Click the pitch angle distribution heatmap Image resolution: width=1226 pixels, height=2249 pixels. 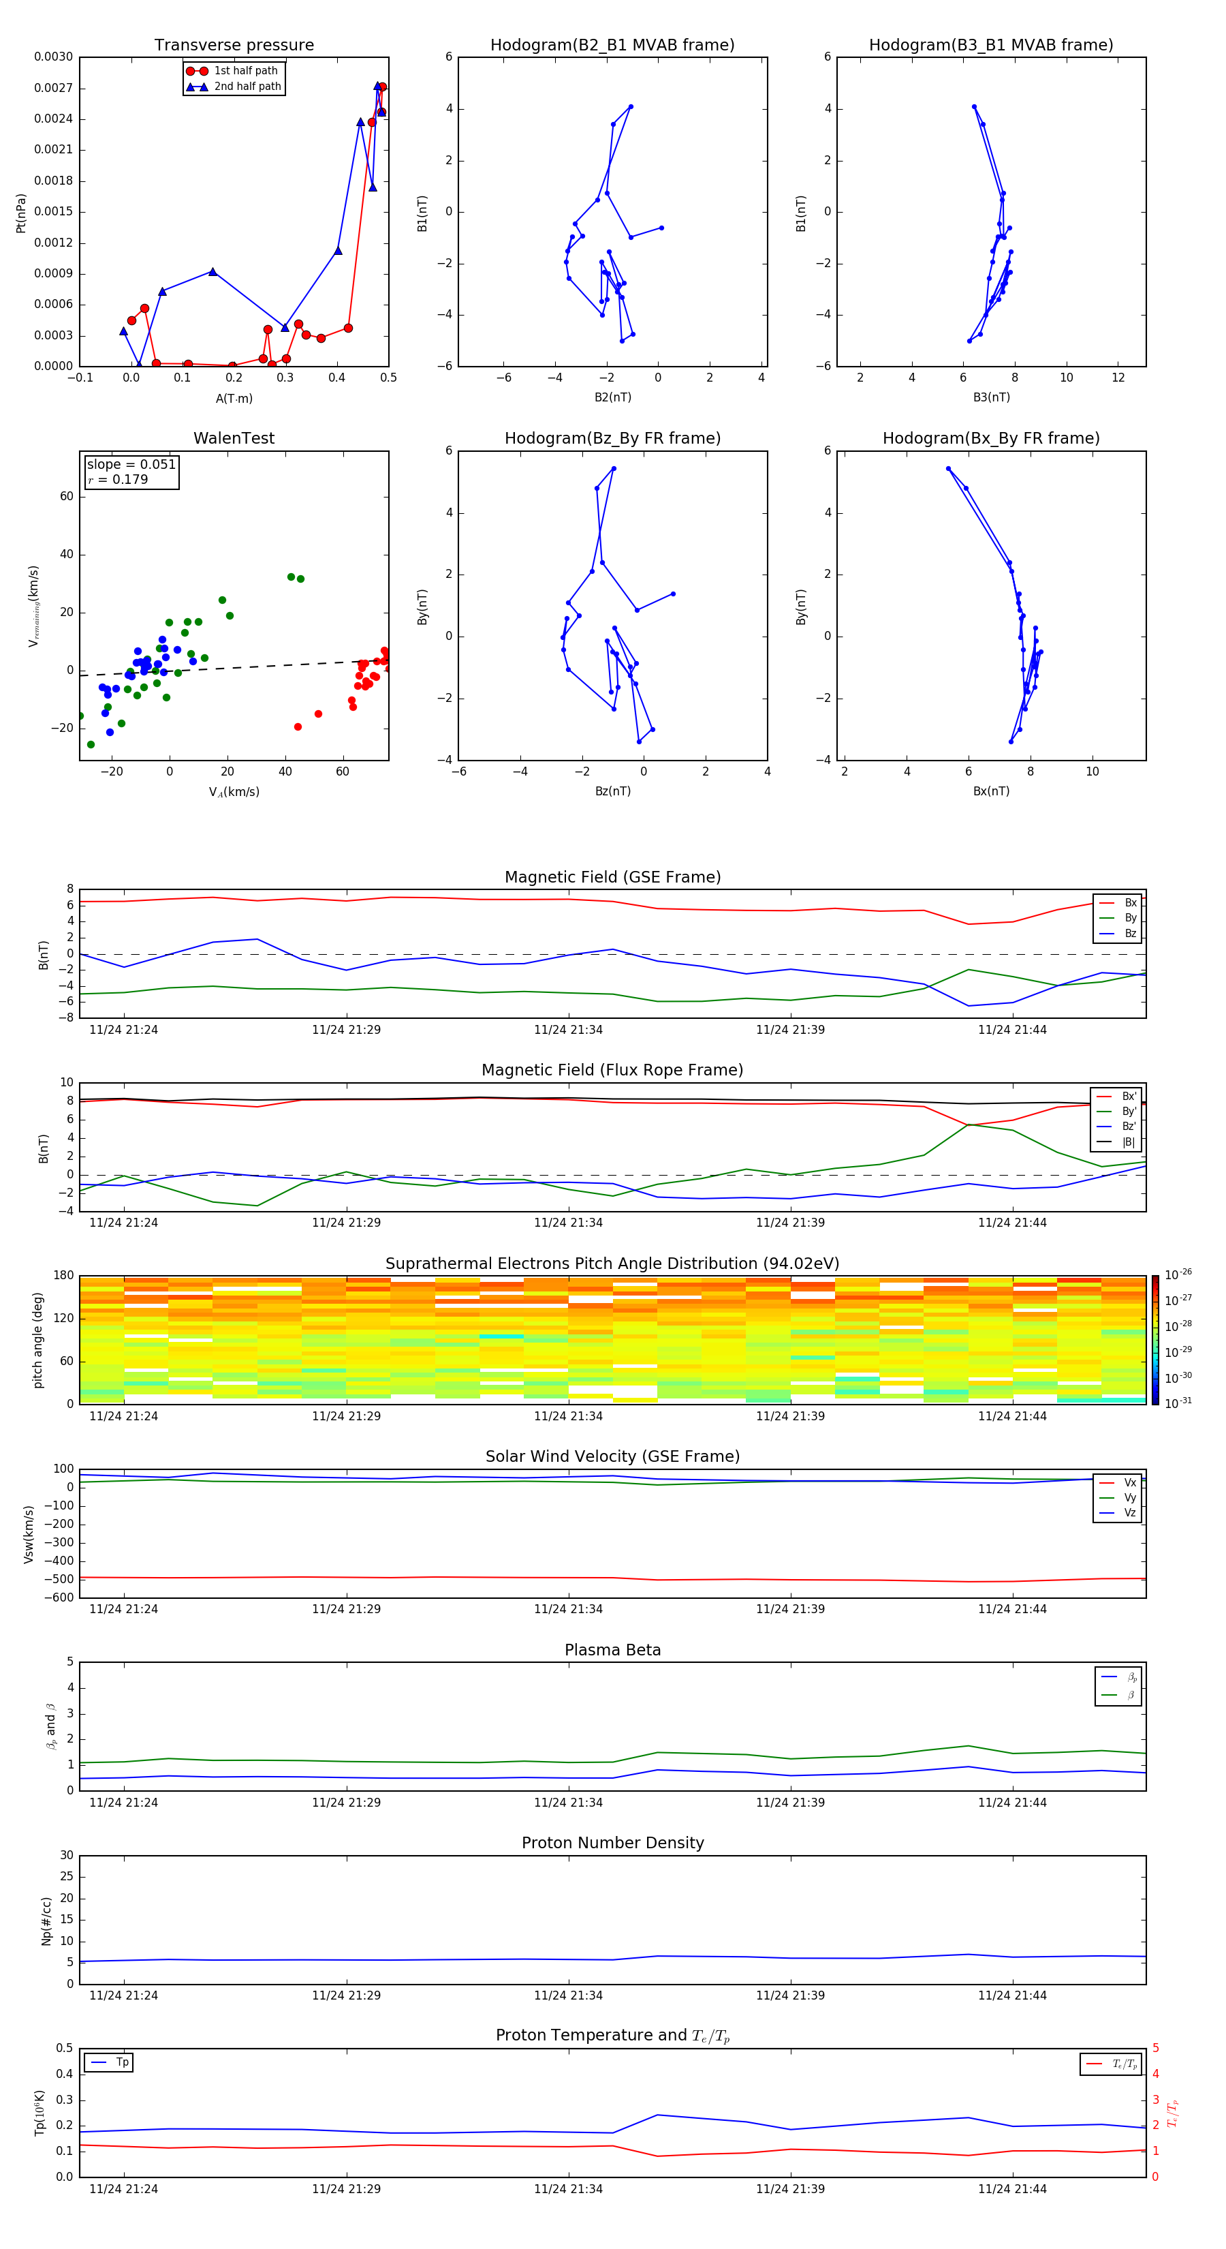612,1340
